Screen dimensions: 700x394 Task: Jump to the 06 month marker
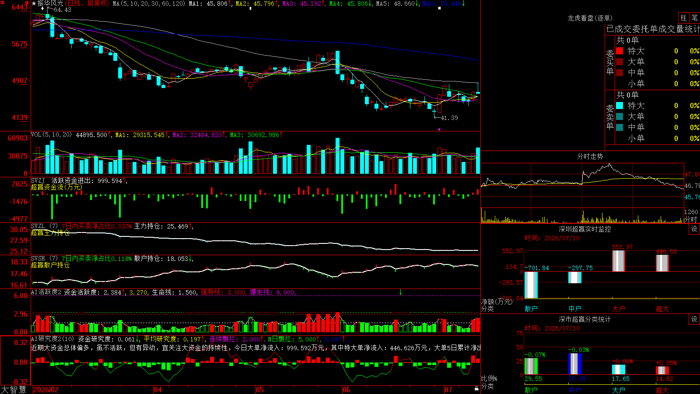[346, 390]
